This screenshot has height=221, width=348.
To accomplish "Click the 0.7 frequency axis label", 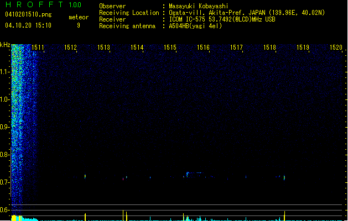I will (x=4, y=182).
